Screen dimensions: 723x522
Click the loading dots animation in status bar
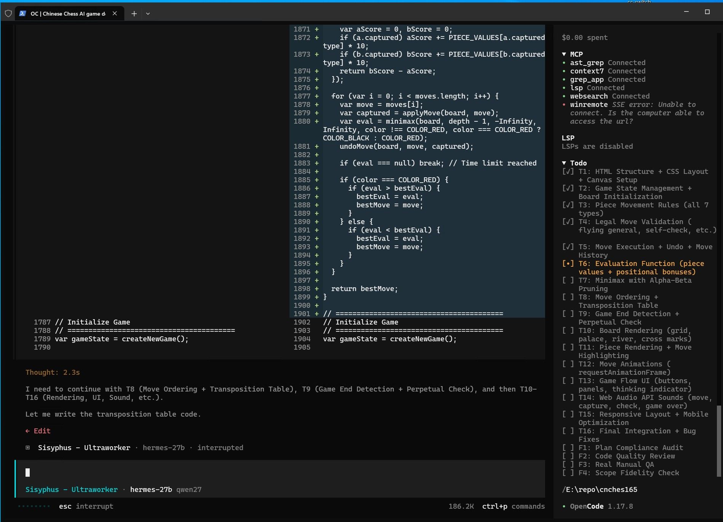pos(34,506)
